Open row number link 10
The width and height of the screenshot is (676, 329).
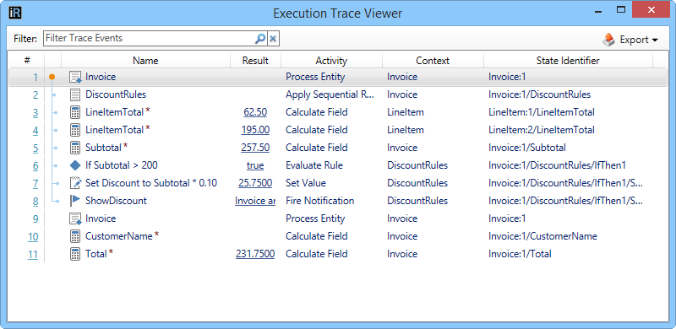(x=33, y=237)
